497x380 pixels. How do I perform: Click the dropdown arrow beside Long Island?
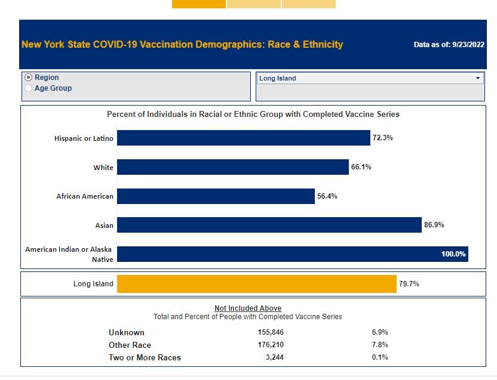[478, 78]
